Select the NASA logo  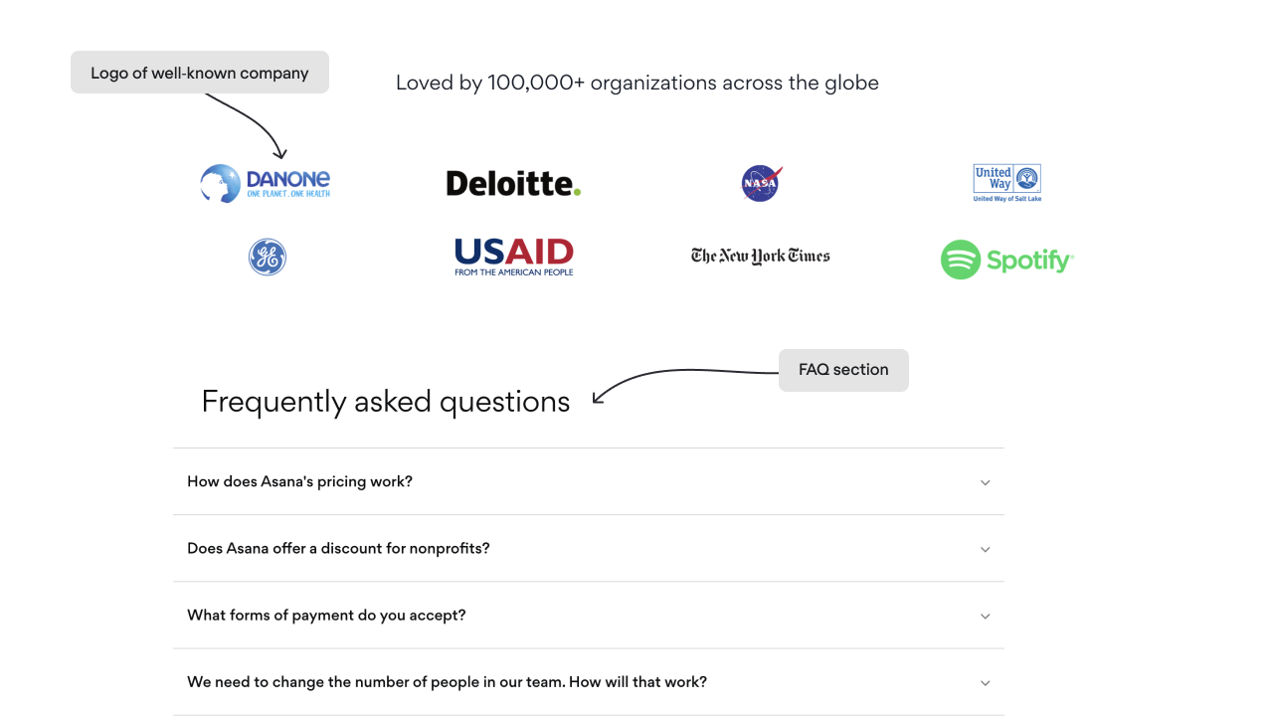762,183
